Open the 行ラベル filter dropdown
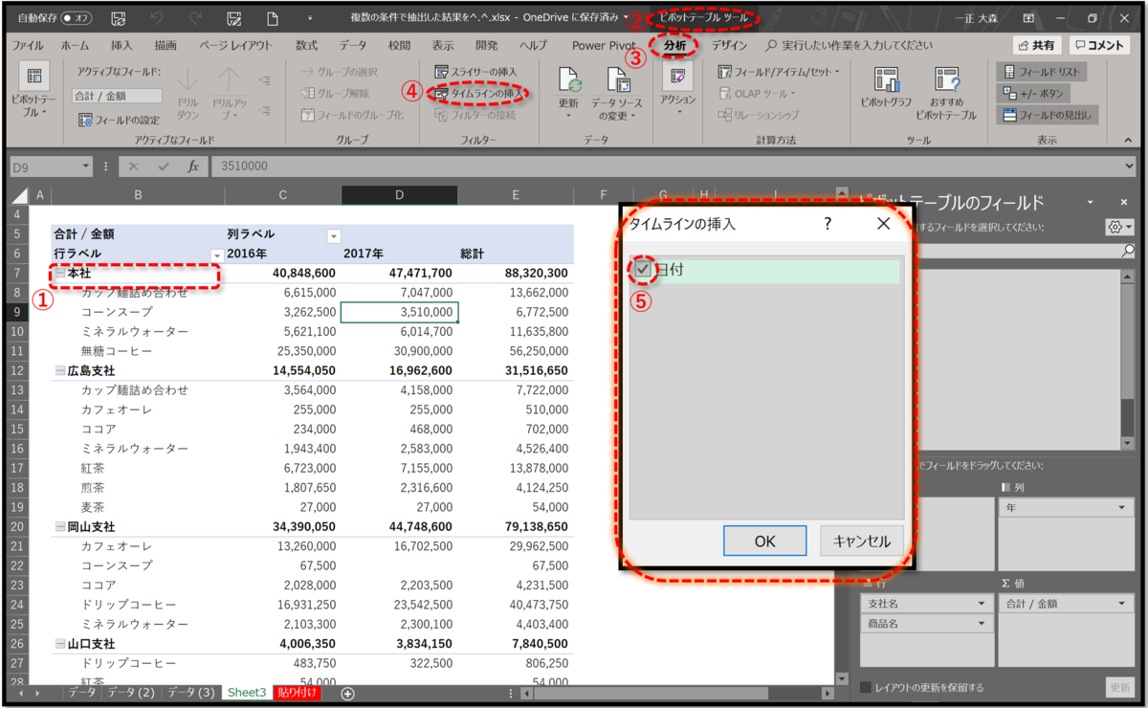Screen dimensions: 1148x708 click(x=217, y=255)
